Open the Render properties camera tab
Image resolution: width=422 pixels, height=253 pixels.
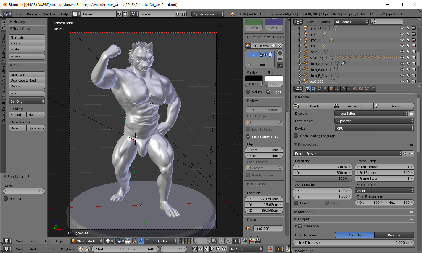tap(308, 89)
